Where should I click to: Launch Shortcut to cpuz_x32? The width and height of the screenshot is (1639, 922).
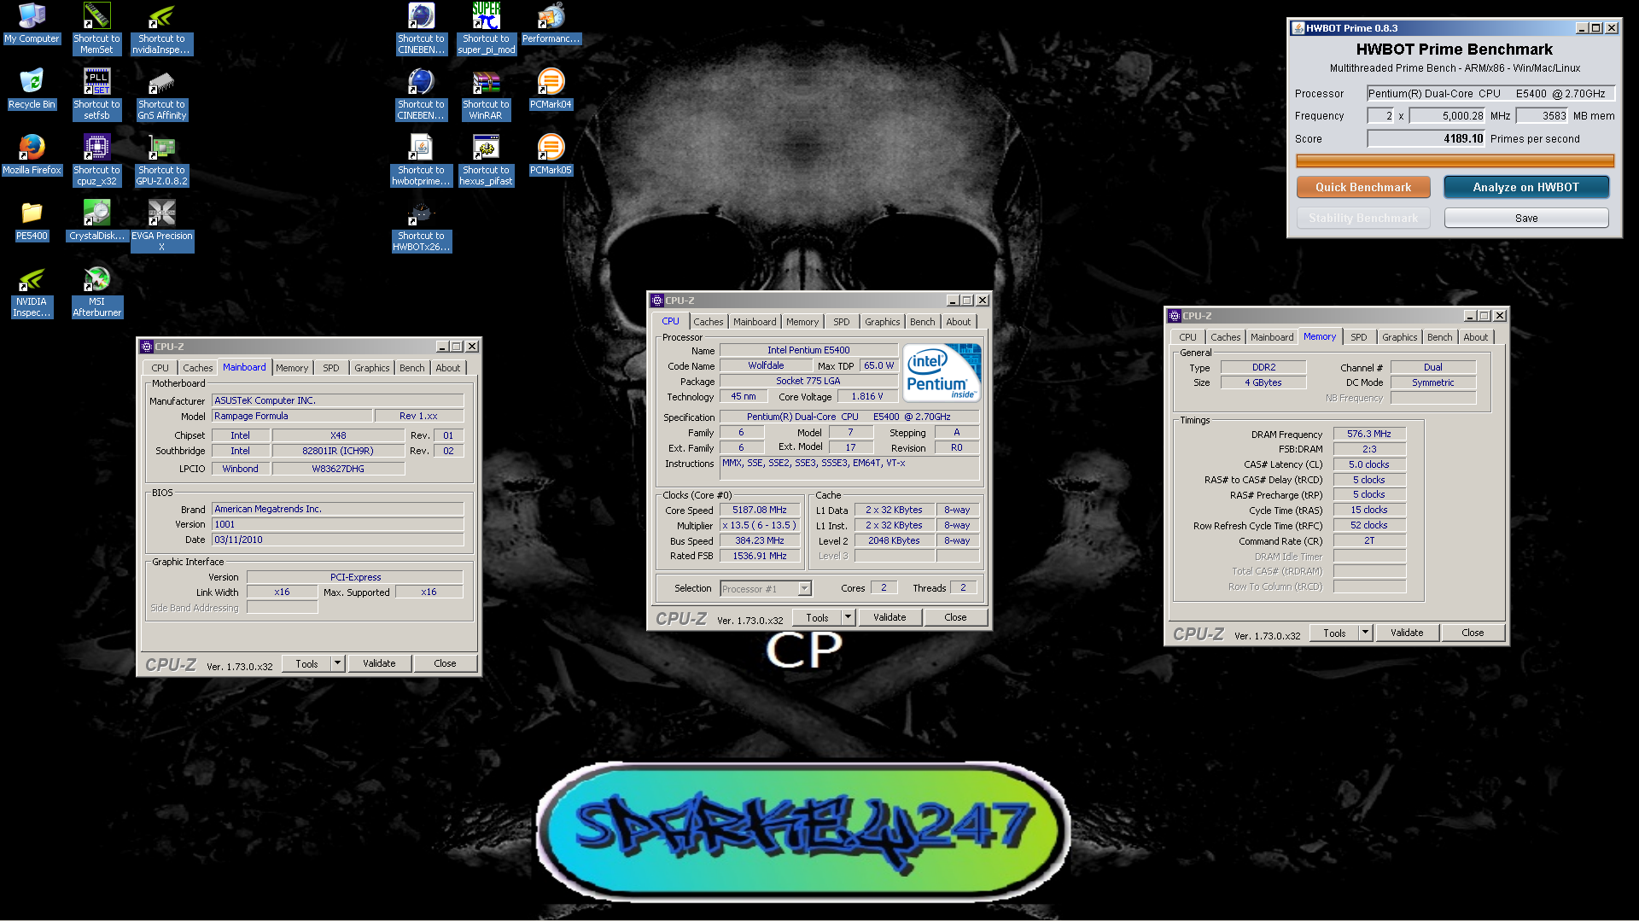tap(96, 160)
